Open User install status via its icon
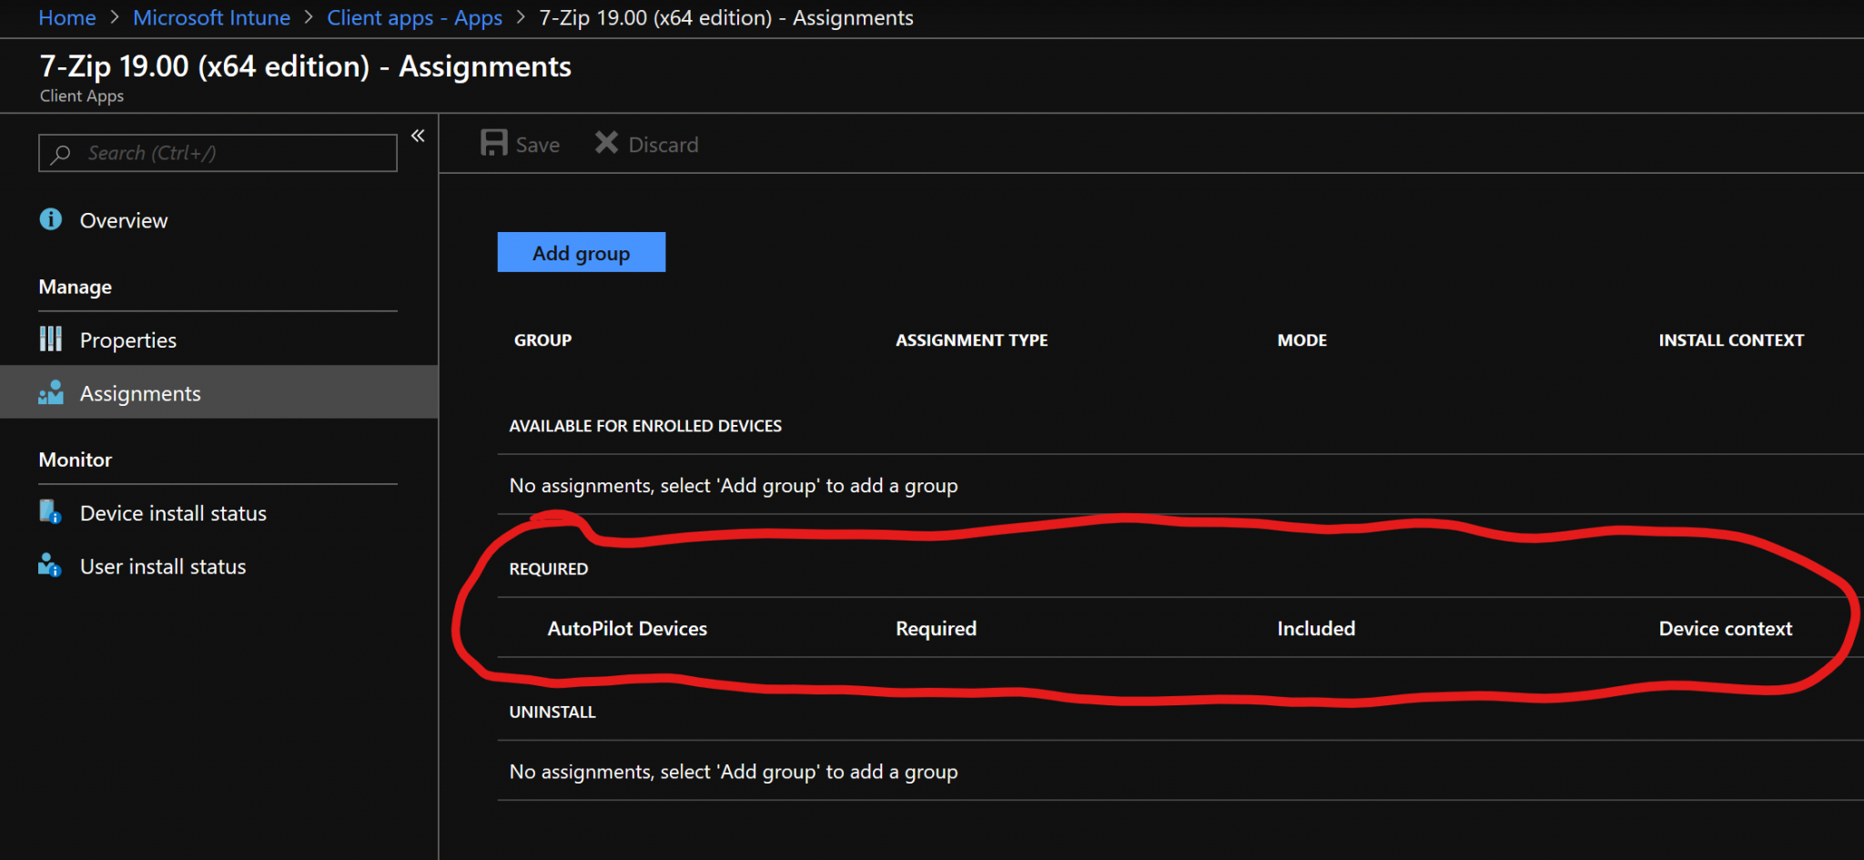 click(x=50, y=565)
